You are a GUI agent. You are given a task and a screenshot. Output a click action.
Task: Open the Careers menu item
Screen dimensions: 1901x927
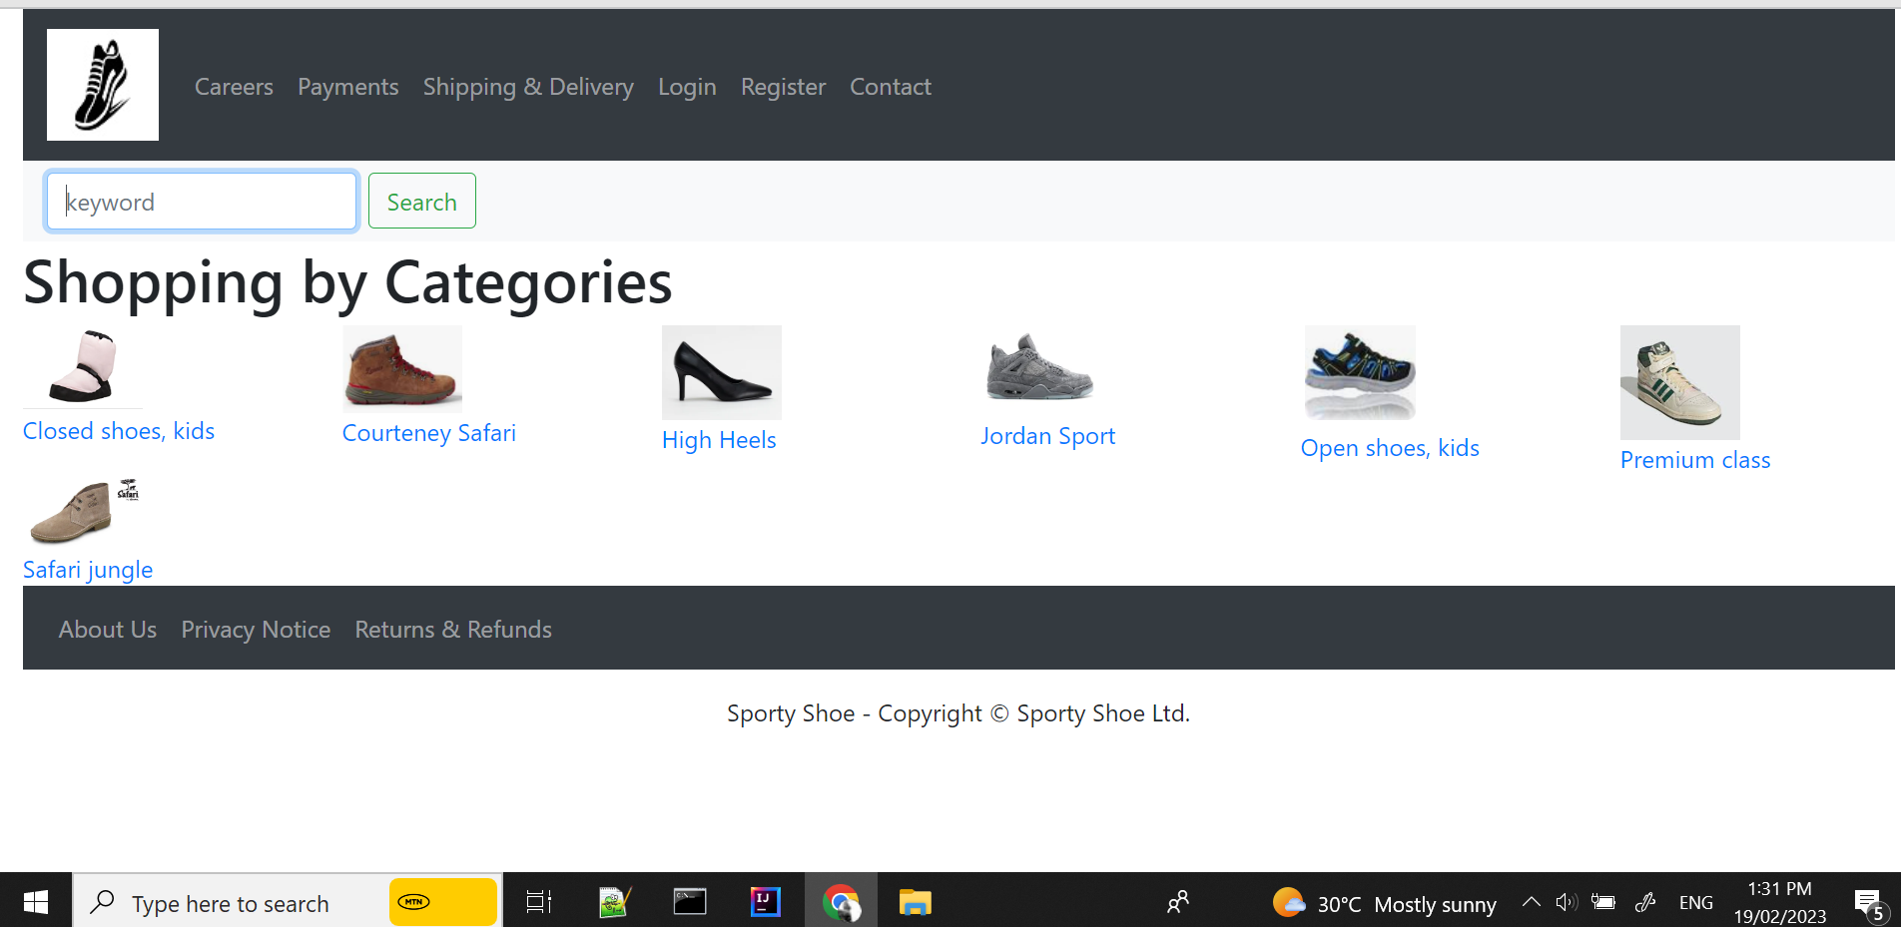pyautogui.click(x=234, y=87)
